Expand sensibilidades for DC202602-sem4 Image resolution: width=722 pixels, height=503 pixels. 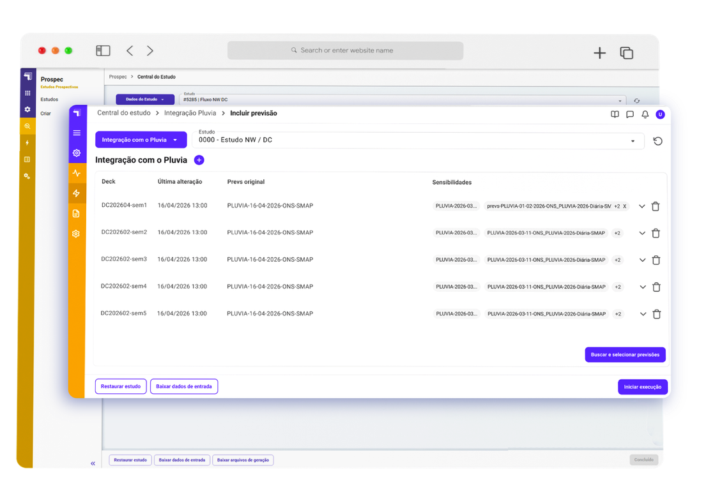tap(643, 287)
